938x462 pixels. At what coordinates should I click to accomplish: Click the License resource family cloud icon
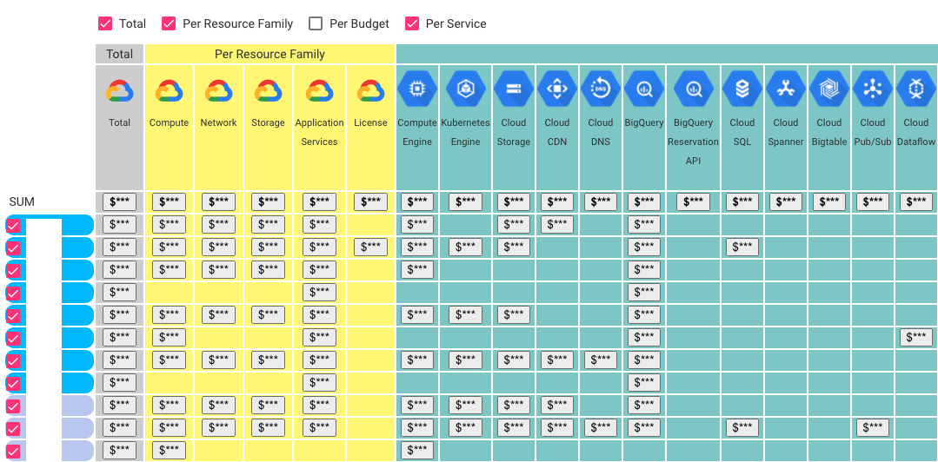(371, 91)
